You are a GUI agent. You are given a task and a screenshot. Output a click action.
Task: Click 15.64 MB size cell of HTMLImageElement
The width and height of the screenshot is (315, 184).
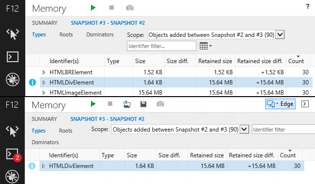click(150, 93)
